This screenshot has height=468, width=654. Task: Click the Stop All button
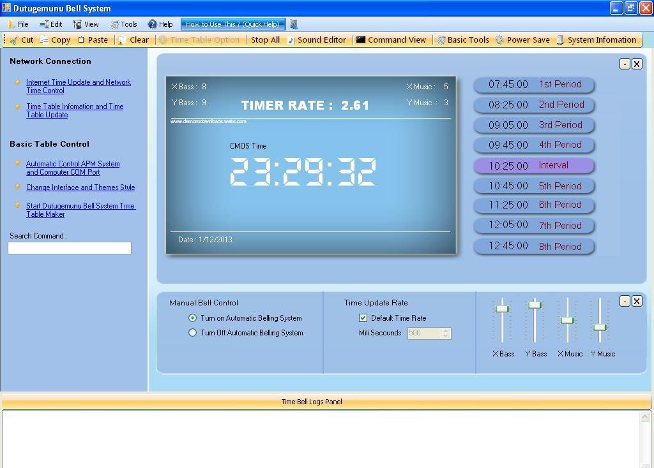[265, 40]
